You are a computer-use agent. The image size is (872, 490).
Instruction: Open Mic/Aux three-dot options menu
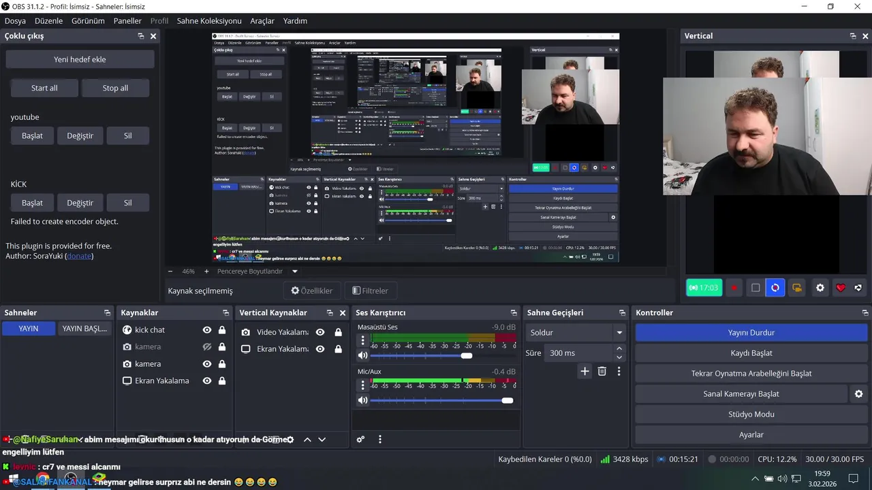pos(362,385)
